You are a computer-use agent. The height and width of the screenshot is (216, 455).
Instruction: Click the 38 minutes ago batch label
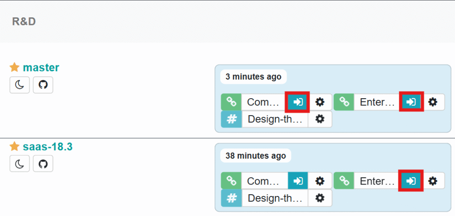255,156
